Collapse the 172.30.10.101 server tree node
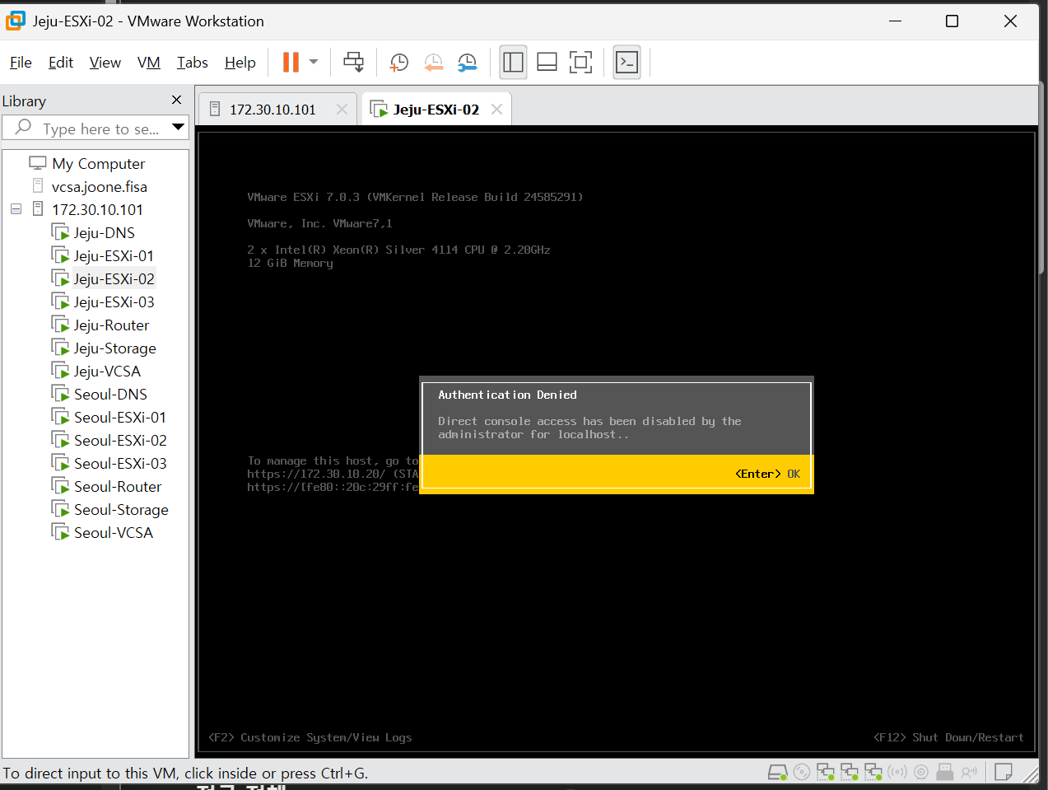The image size is (1048, 790). coord(16,209)
